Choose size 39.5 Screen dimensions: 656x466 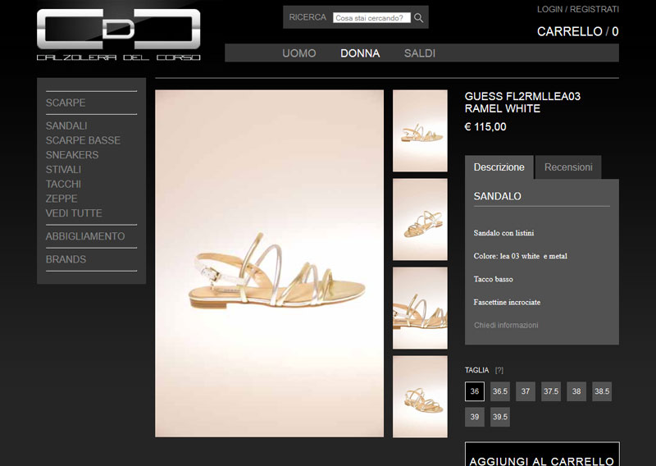click(x=500, y=417)
